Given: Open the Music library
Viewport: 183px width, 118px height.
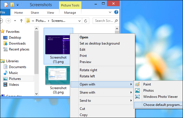Looking at the screenshot, I should pos(14,73).
